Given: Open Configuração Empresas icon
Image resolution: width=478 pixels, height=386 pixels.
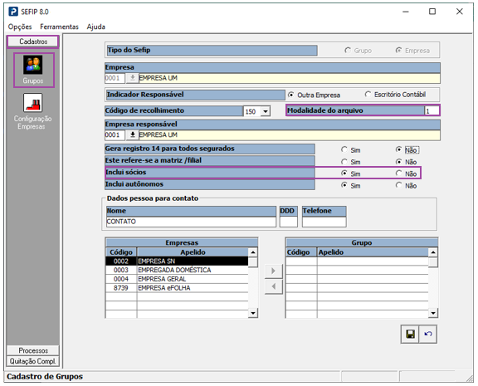Looking at the screenshot, I should (32, 103).
